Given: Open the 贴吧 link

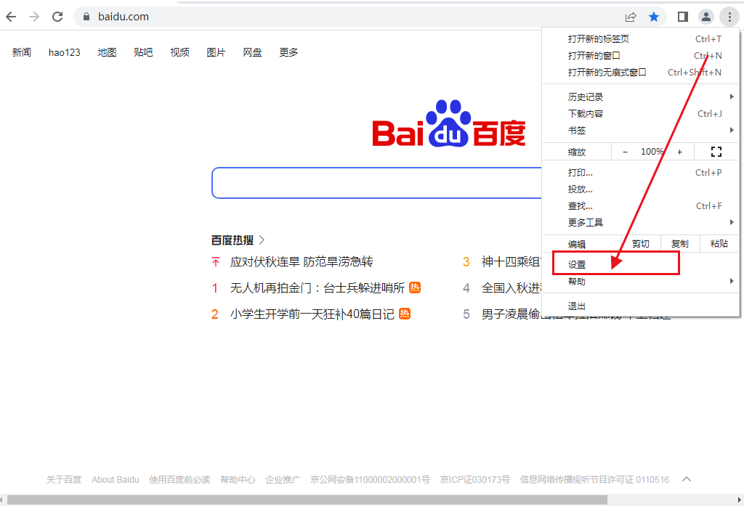Looking at the screenshot, I should tap(143, 52).
